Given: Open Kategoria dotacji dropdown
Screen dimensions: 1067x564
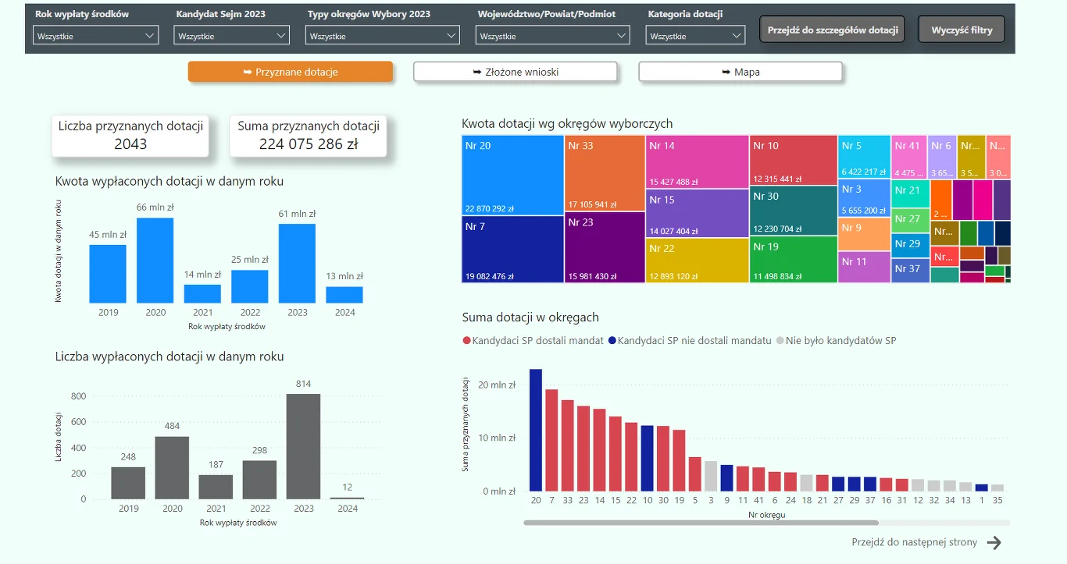Looking at the screenshot, I should coord(695,35).
